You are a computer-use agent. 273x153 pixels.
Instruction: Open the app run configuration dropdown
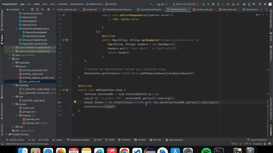click(162, 4)
